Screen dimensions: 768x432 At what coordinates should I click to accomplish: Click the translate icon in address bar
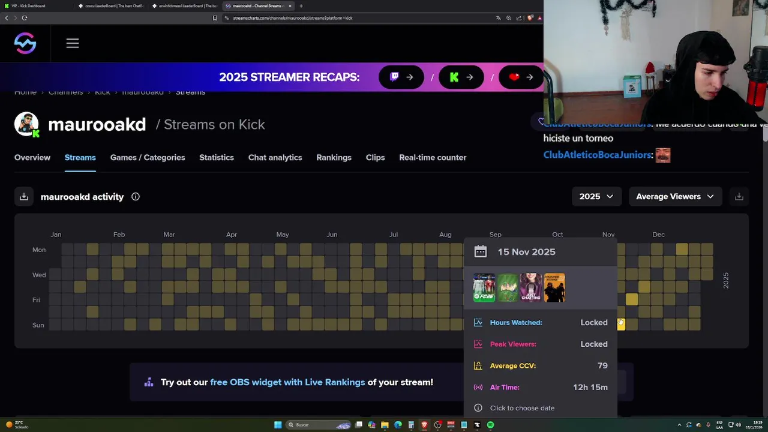click(498, 18)
